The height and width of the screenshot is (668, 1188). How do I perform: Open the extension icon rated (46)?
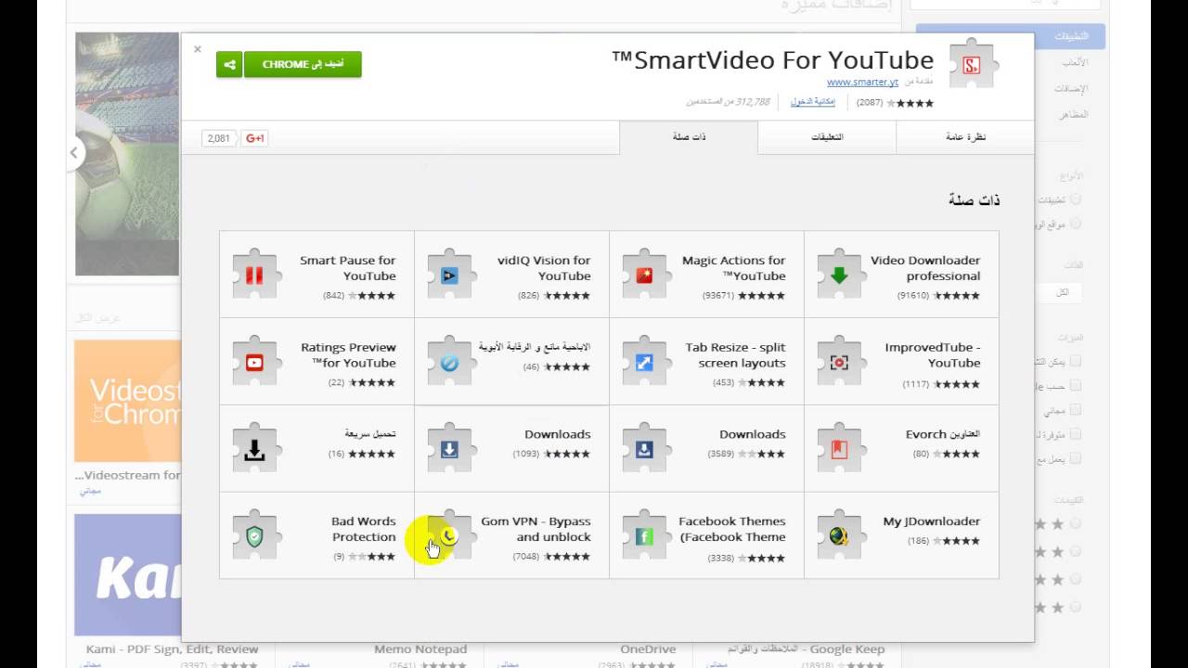pos(449,362)
